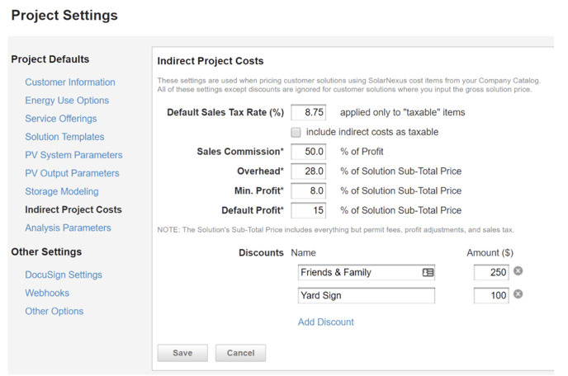
Task: Open Analysis Parameters section
Action: point(68,228)
